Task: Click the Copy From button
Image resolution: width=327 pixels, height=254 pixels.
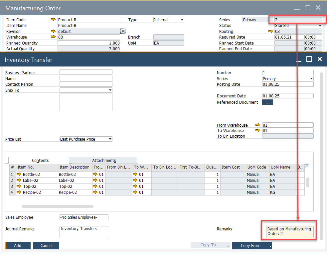Action: (x=250, y=245)
